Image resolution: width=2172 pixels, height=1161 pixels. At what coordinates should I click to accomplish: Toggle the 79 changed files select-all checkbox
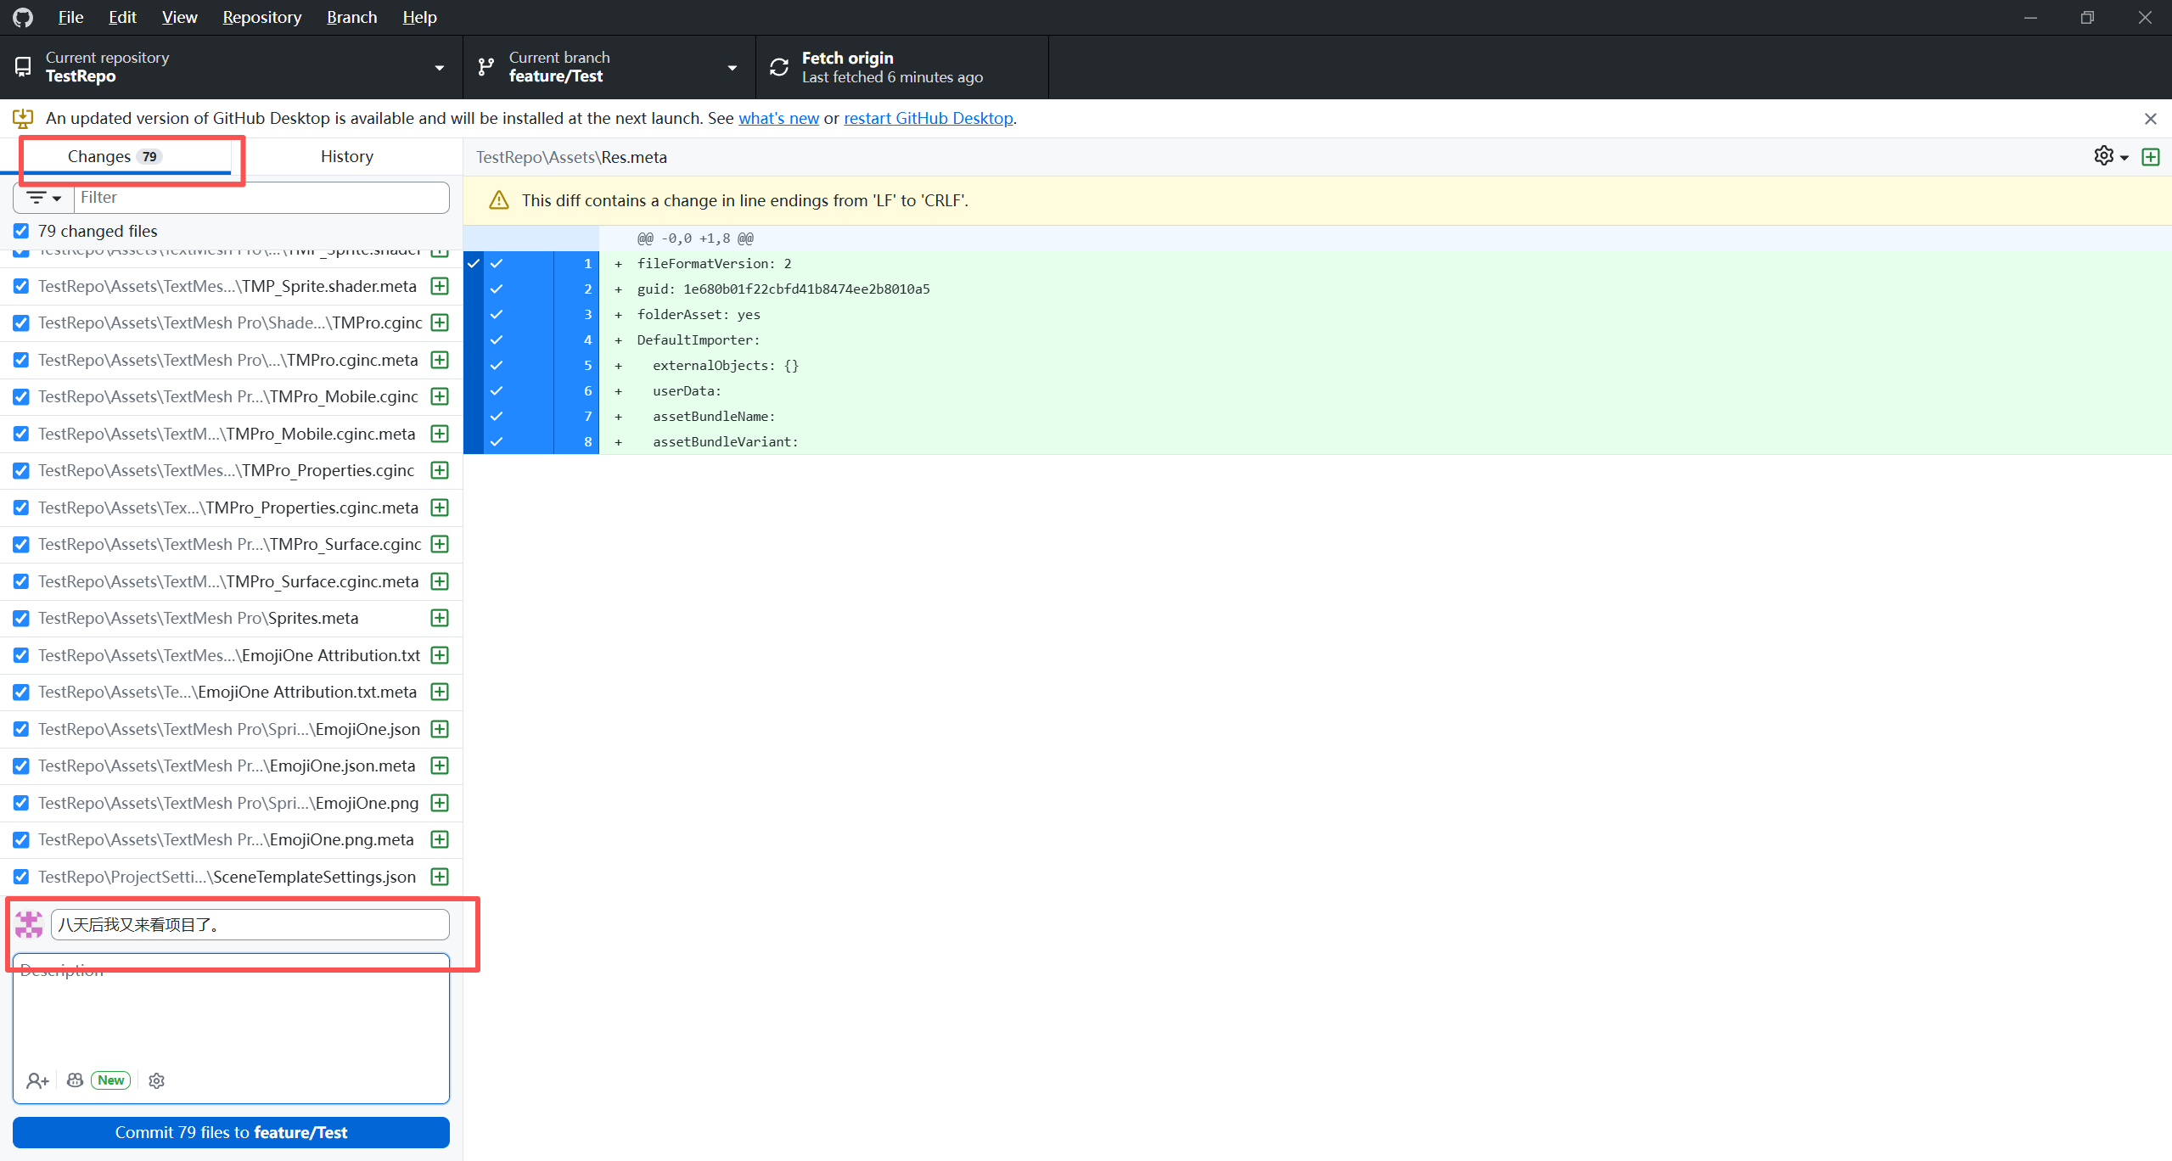pos(21,231)
